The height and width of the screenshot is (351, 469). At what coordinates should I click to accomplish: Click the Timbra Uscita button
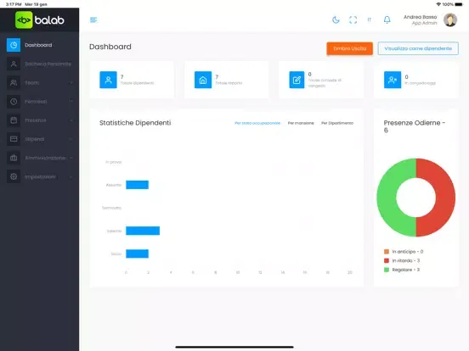pos(350,48)
